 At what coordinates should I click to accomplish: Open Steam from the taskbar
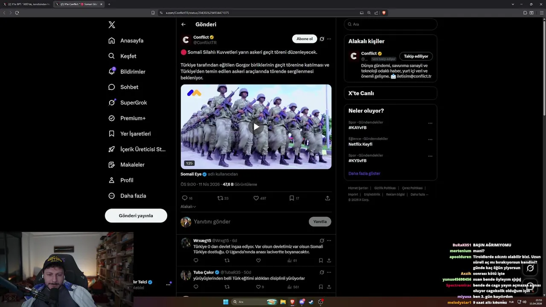[x=311, y=302]
